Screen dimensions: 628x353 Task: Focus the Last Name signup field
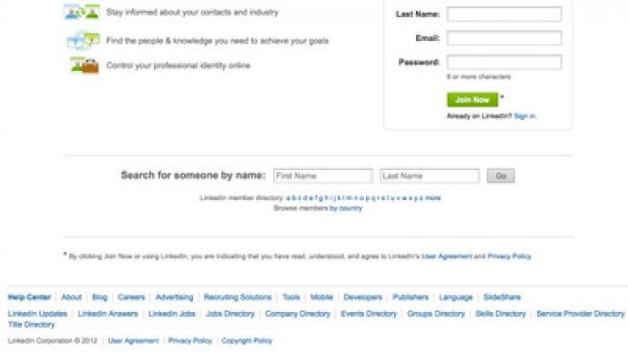504,14
